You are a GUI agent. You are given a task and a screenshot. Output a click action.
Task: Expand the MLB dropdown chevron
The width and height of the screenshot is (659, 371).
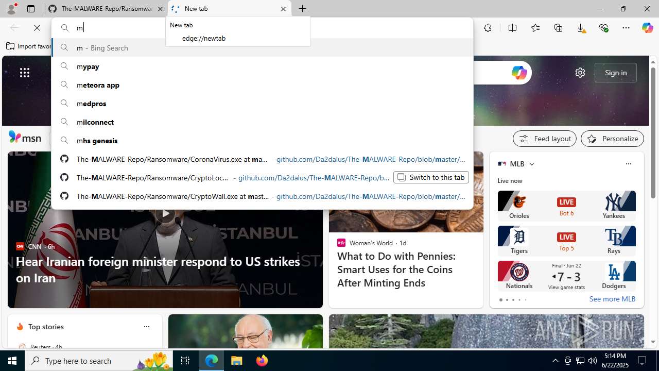(532, 164)
